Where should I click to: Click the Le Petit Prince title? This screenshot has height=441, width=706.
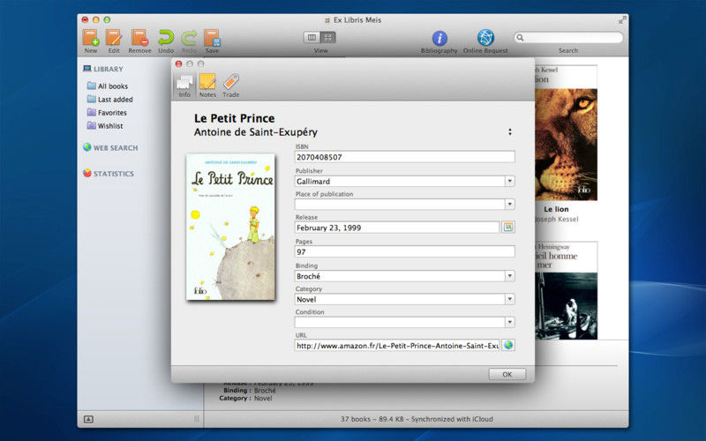234,118
